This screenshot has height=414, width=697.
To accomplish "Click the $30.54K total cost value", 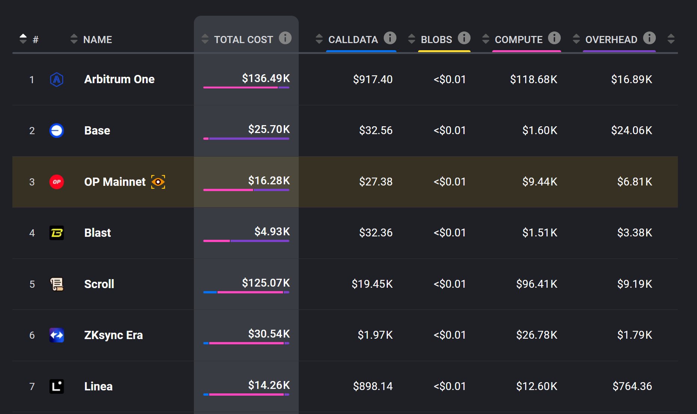I will click(x=269, y=334).
